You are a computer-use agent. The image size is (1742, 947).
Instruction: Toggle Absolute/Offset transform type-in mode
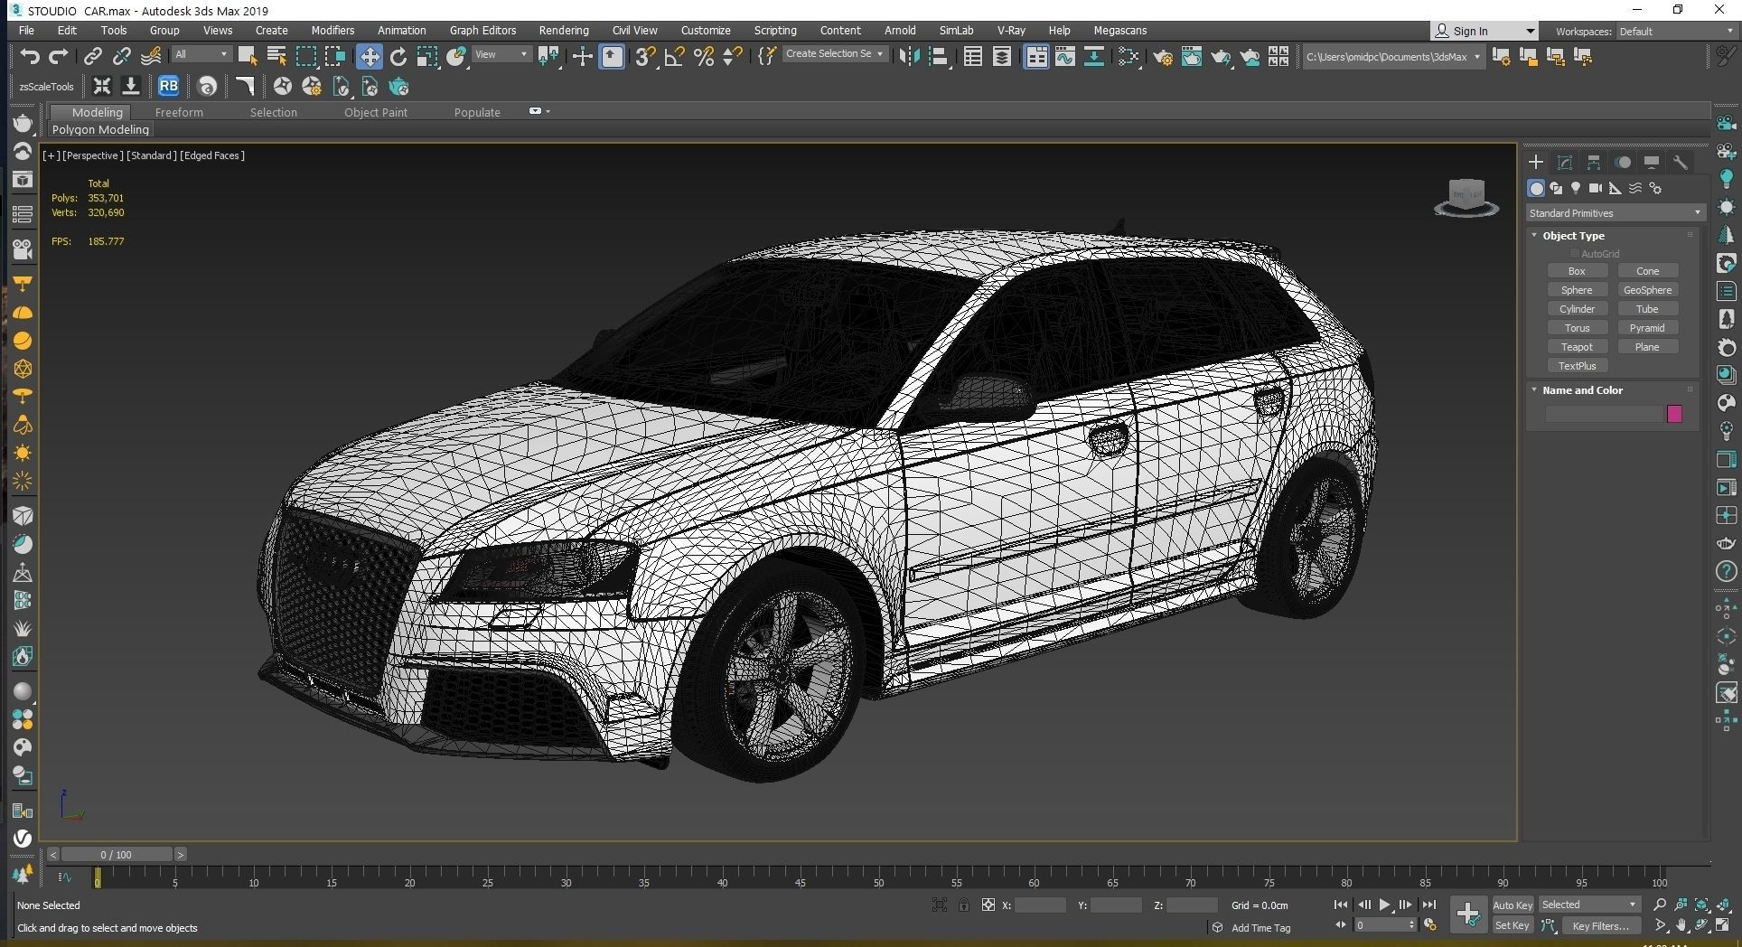988,905
